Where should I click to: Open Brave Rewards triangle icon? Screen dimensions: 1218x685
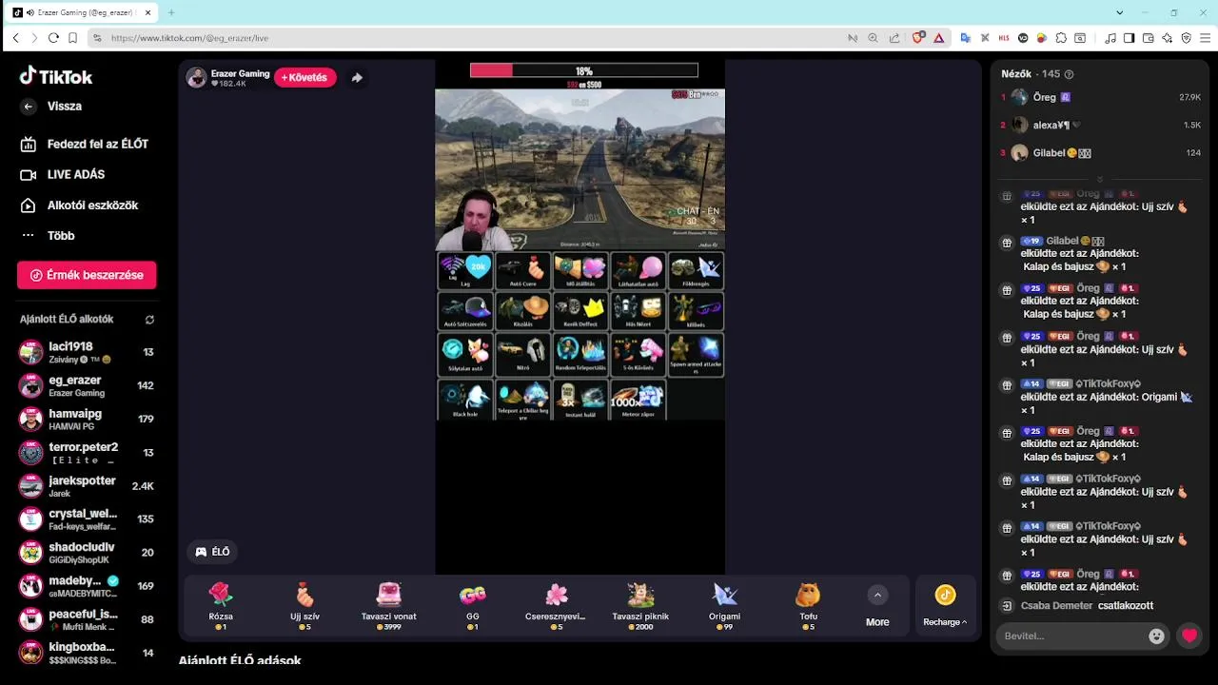pyautogui.click(x=939, y=38)
